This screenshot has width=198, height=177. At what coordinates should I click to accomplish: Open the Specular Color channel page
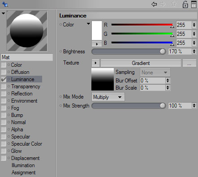coord(26,144)
